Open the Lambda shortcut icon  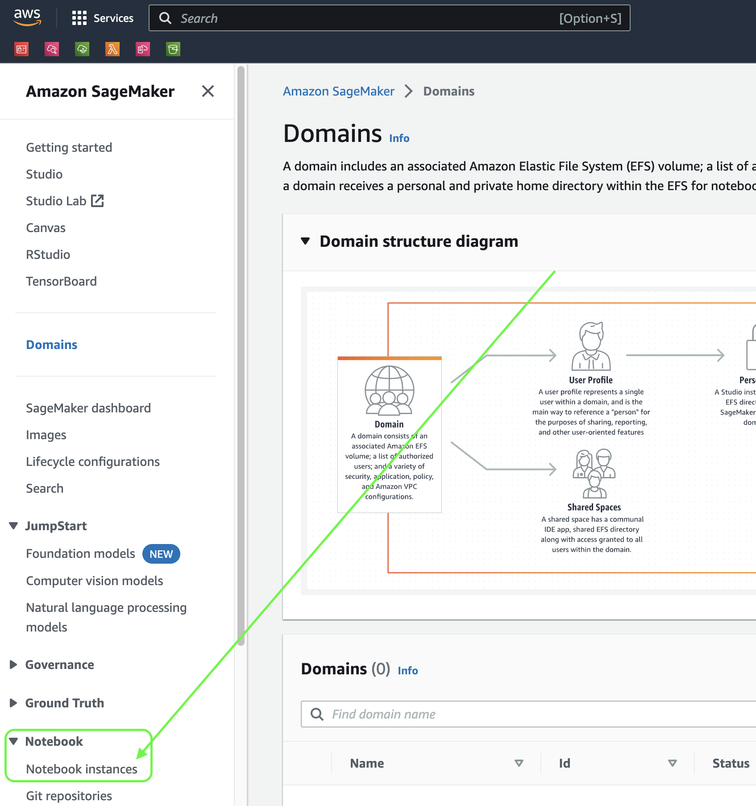tap(112, 49)
